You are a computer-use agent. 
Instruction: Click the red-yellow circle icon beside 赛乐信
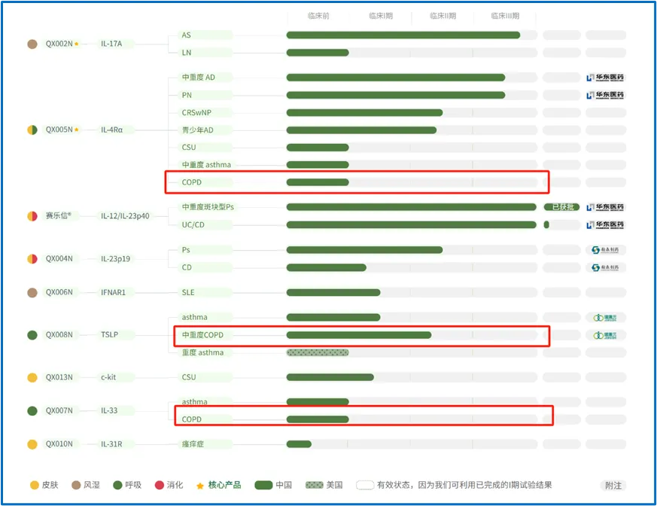point(32,216)
